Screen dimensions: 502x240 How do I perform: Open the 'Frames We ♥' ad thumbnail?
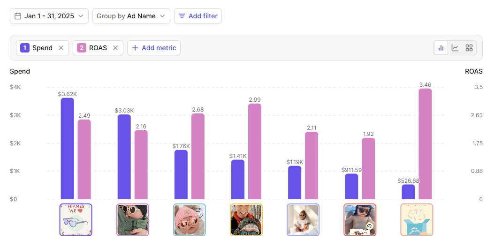point(76,219)
